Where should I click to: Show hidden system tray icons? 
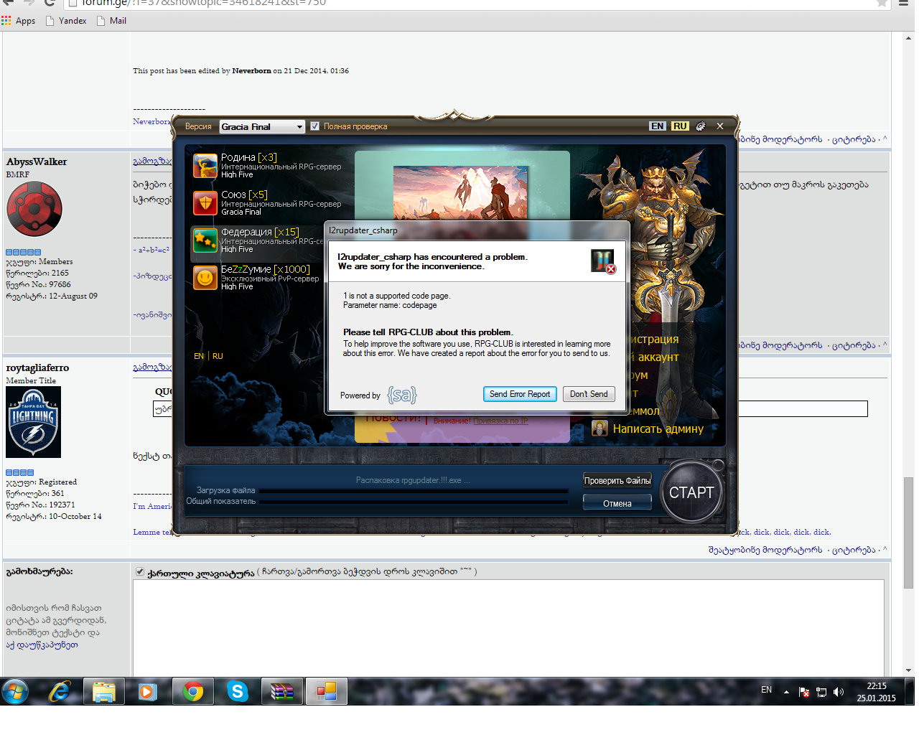(x=786, y=692)
